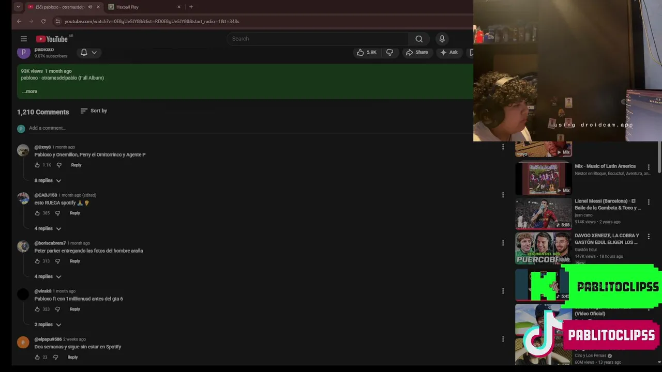Open options menu for @vlnsk8's comment

pos(503,291)
